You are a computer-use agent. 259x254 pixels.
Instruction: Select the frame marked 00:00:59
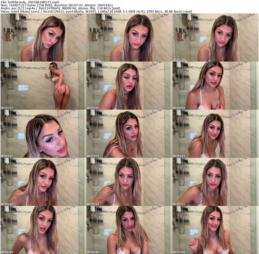129,37
